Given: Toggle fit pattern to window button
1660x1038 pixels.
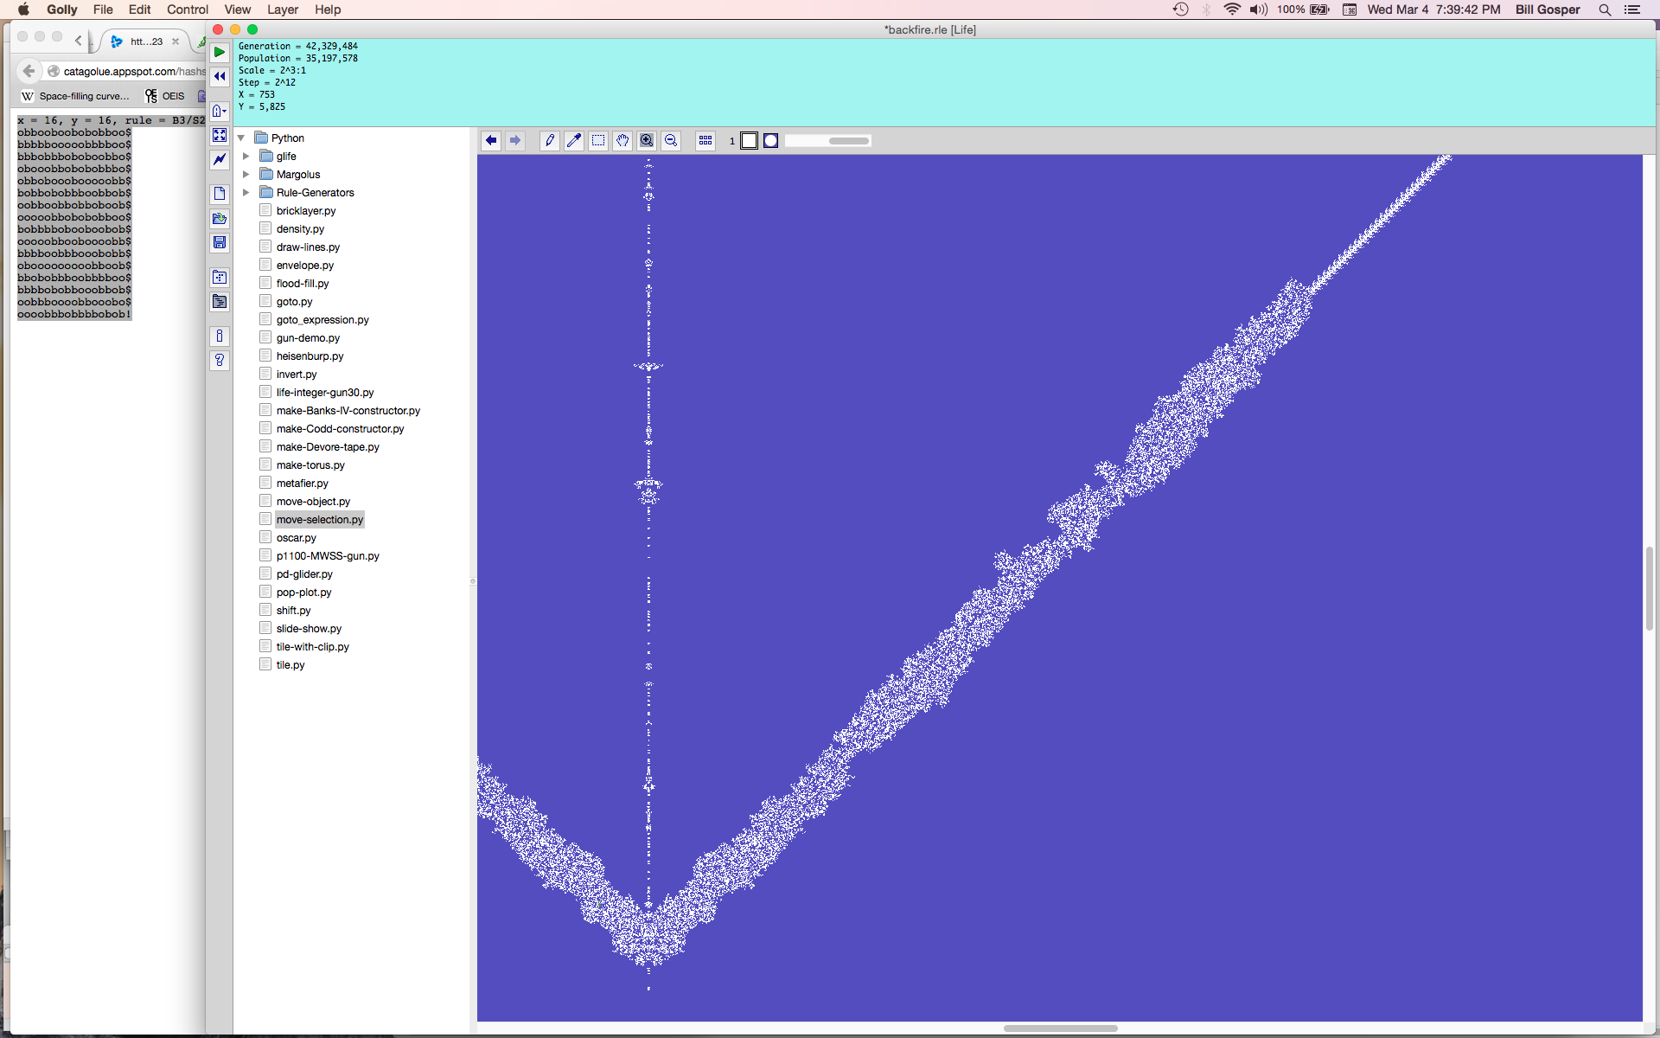Looking at the screenshot, I should [220, 135].
